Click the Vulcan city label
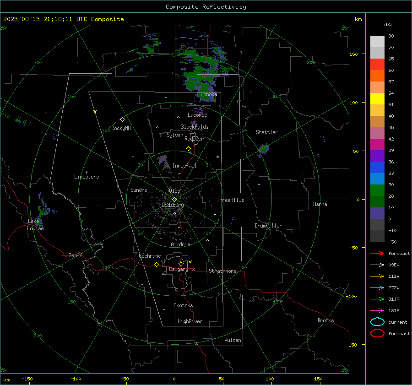The image size is (412, 385). 233,340
